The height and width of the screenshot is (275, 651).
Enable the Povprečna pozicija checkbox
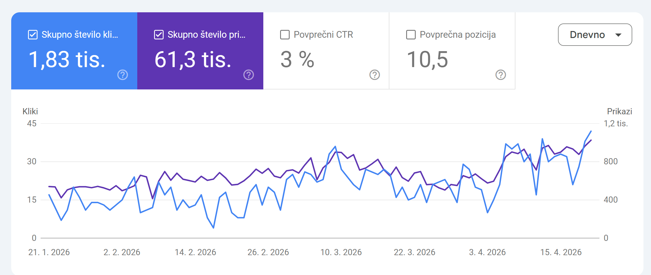(x=411, y=35)
